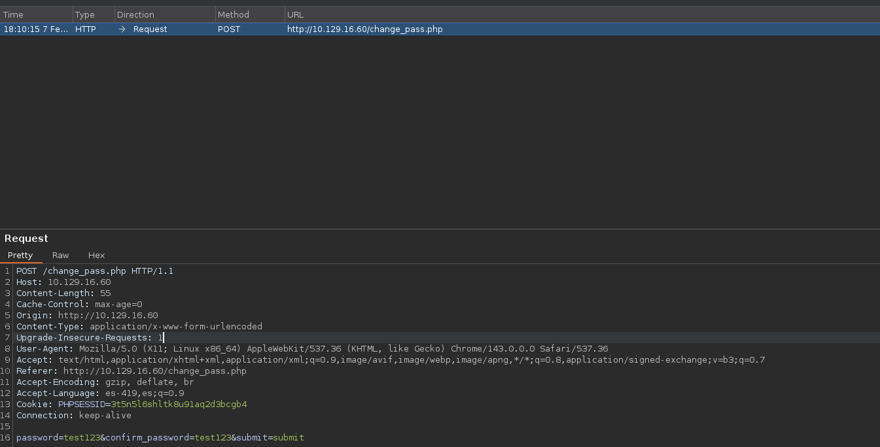The image size is (880, 447).
Task: Place cursor in the confirm_password parameter name
Action: pyautogui.click(x=147, y=437)
